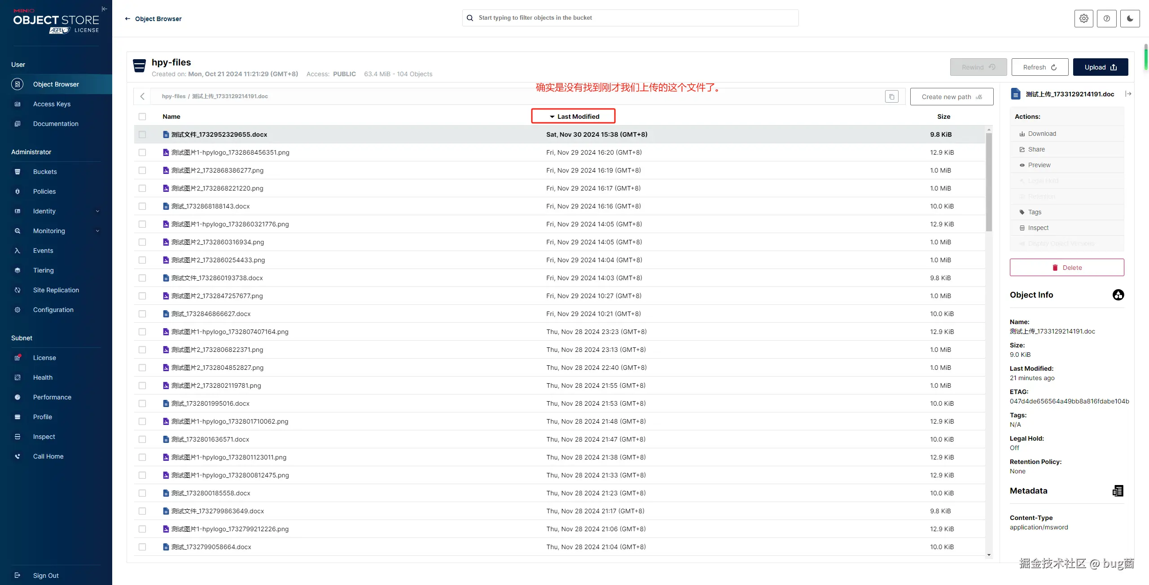Check the select-all checkbox beside Name header
Screen dimensions: 1149x585
(142, 117)
